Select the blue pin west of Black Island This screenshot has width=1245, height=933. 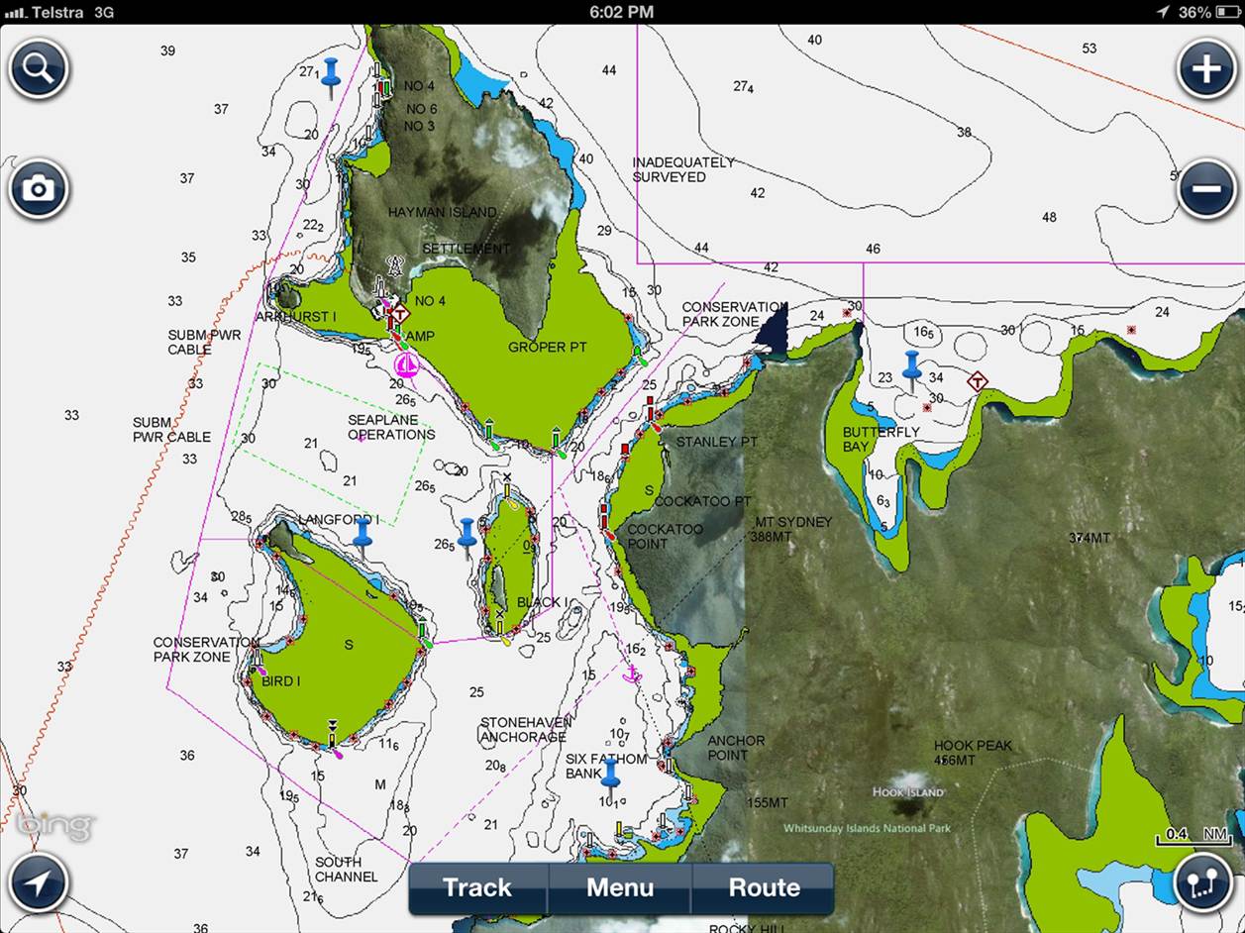coord(467,533)
